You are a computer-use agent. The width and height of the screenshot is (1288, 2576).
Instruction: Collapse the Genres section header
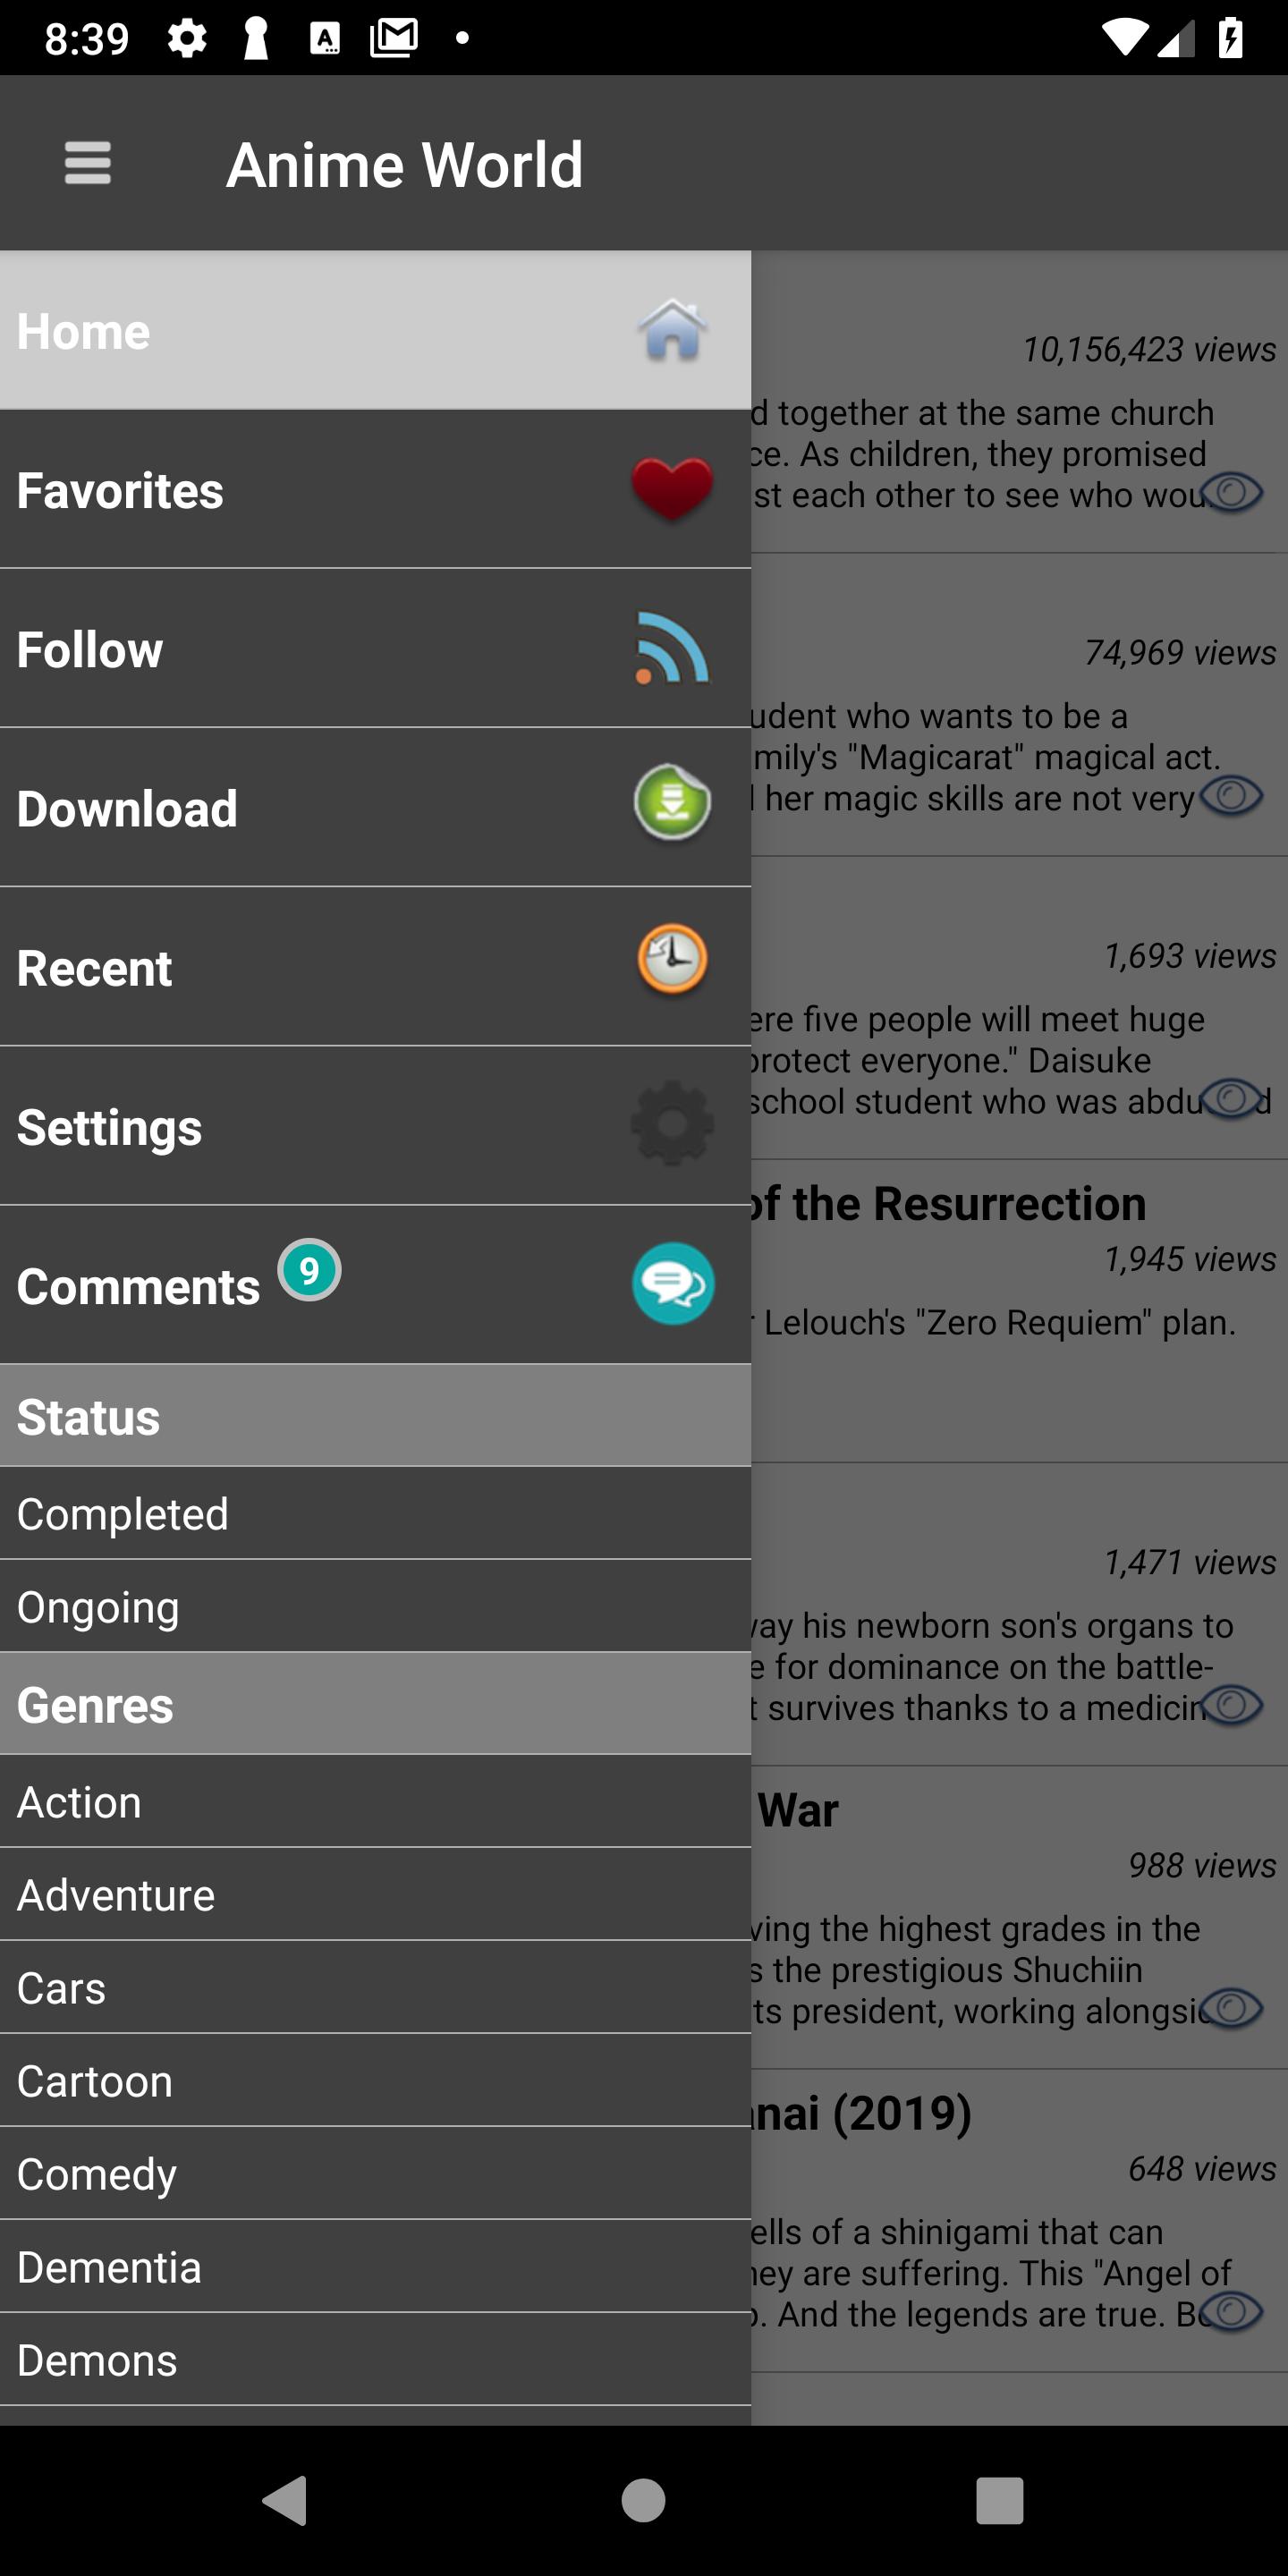[x=375, y=1704]
